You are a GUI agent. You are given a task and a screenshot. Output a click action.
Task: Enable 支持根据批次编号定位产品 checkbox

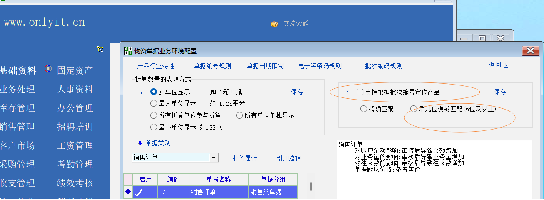pyautogui.click(x=360, y=92)
